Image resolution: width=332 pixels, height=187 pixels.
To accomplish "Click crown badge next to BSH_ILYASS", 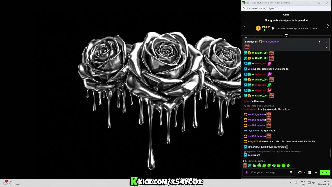I will coord(245,141).
